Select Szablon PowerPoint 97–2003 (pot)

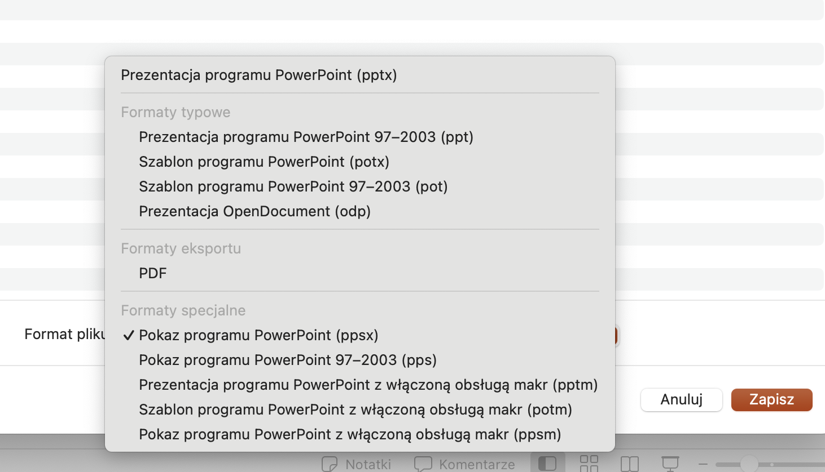tap(293, 186)
